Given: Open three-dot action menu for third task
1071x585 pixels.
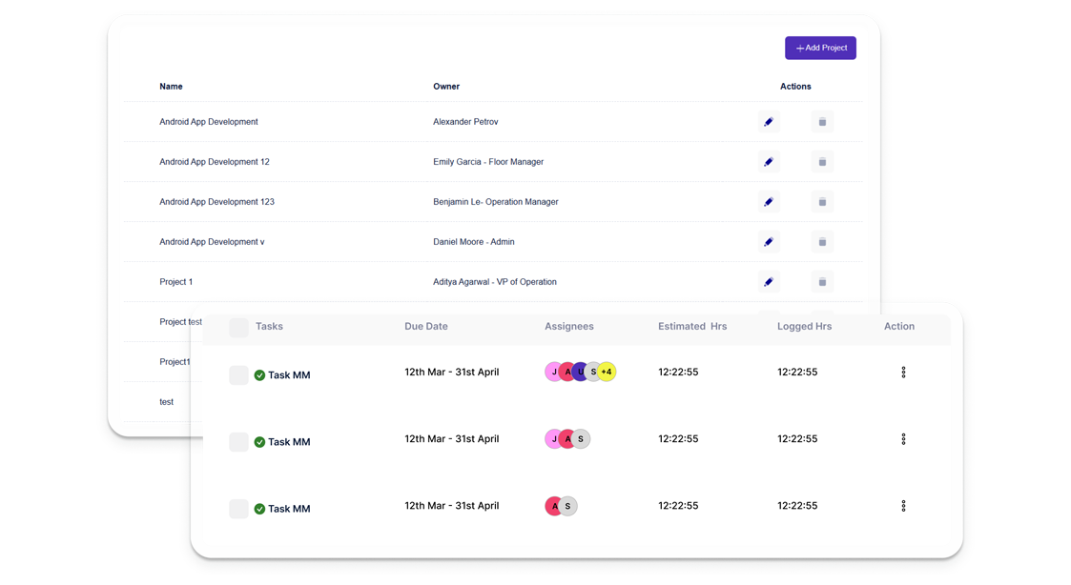Looking at the screenshot, I should [903, 506].
